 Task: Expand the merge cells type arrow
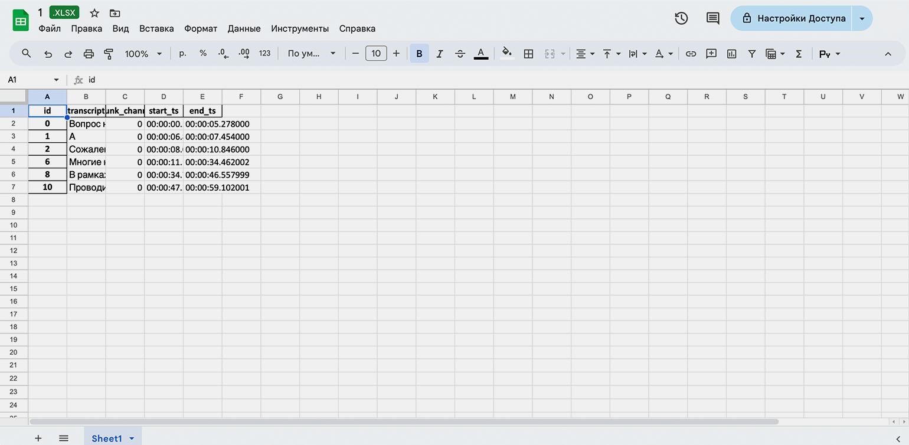[563, 54]
